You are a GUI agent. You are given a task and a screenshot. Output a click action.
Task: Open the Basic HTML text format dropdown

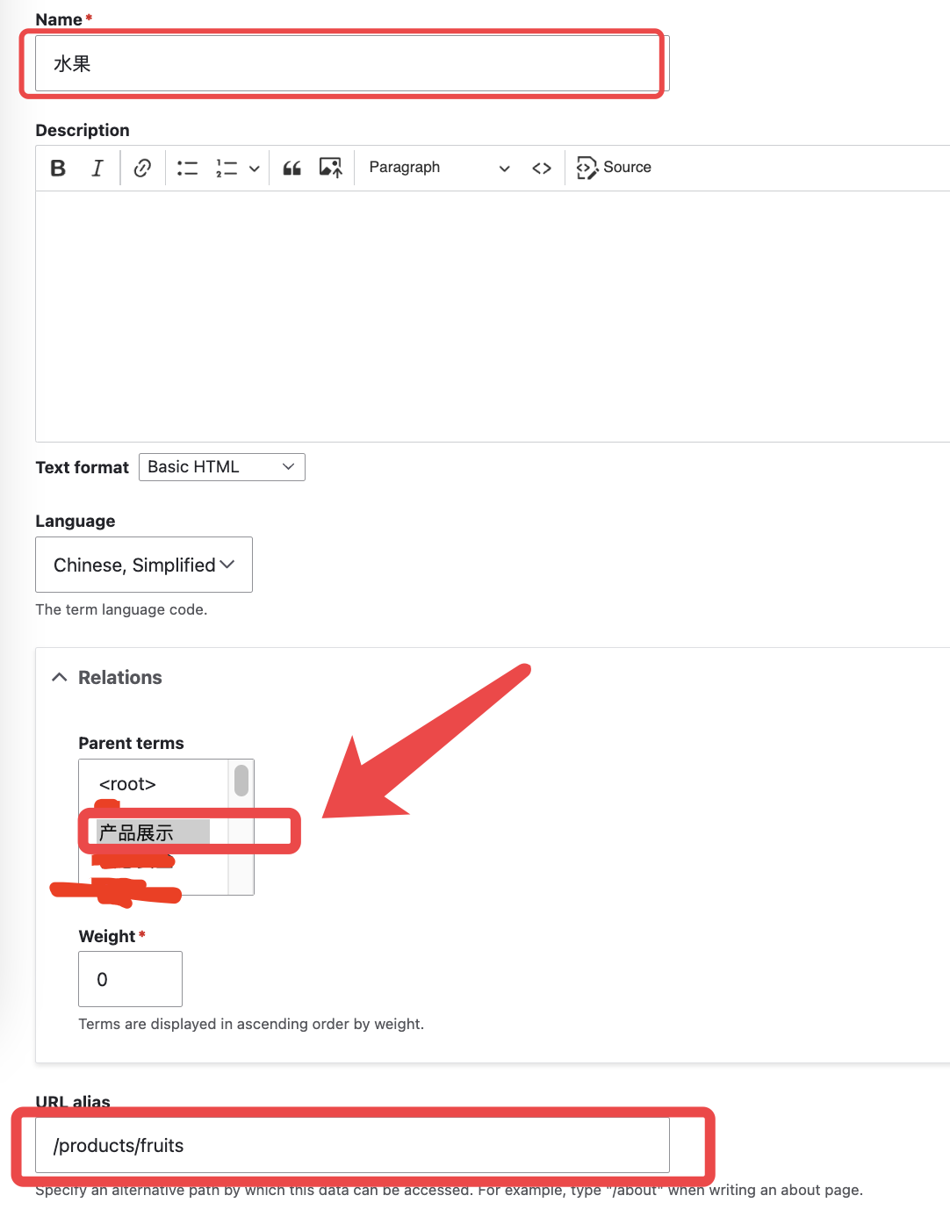click(221, 467)
